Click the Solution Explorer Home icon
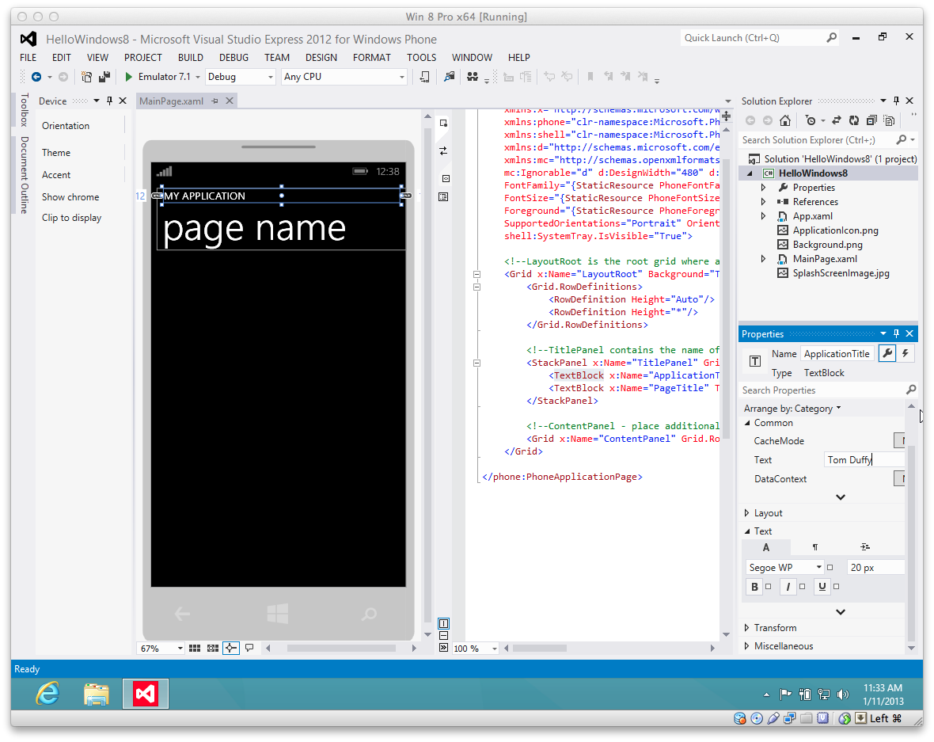The width and height of the screenshot is (934, 742). 785,121
